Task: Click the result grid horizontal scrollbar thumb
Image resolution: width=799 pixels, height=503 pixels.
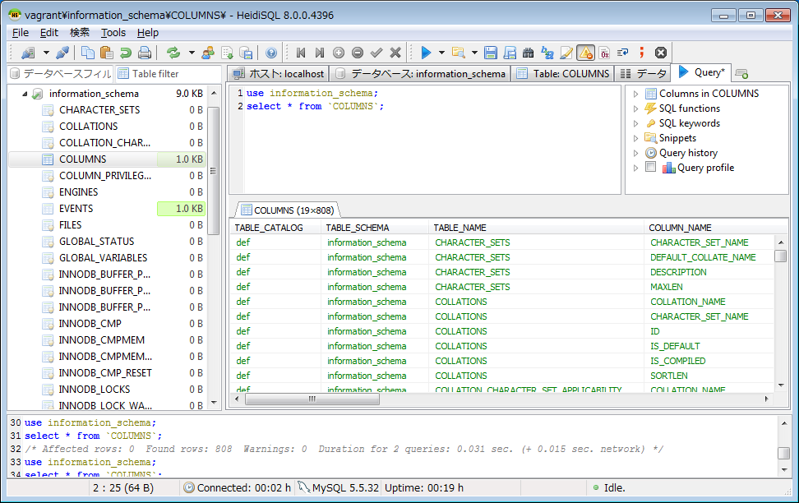Action: pyautogui.click(x=312, y=399)
